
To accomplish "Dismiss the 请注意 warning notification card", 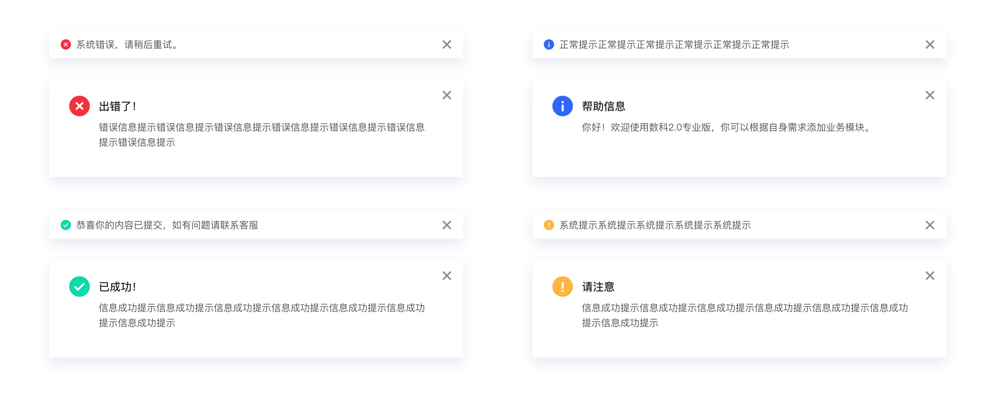I will click(x=930, y=276).
